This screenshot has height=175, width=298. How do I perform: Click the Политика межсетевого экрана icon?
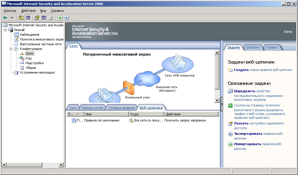(x=16, y=39)
